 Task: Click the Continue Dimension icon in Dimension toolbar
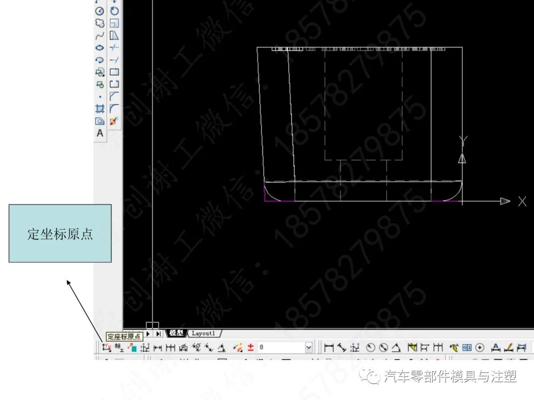click(438, 347)
